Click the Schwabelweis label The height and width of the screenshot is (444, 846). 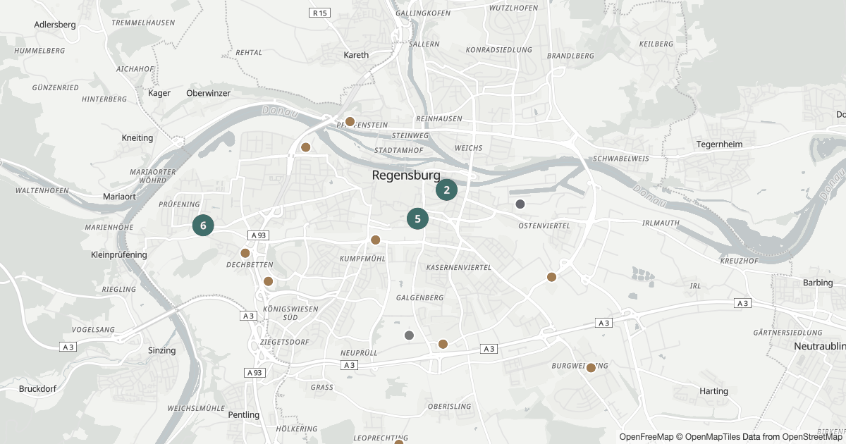(x=621, y=159)
